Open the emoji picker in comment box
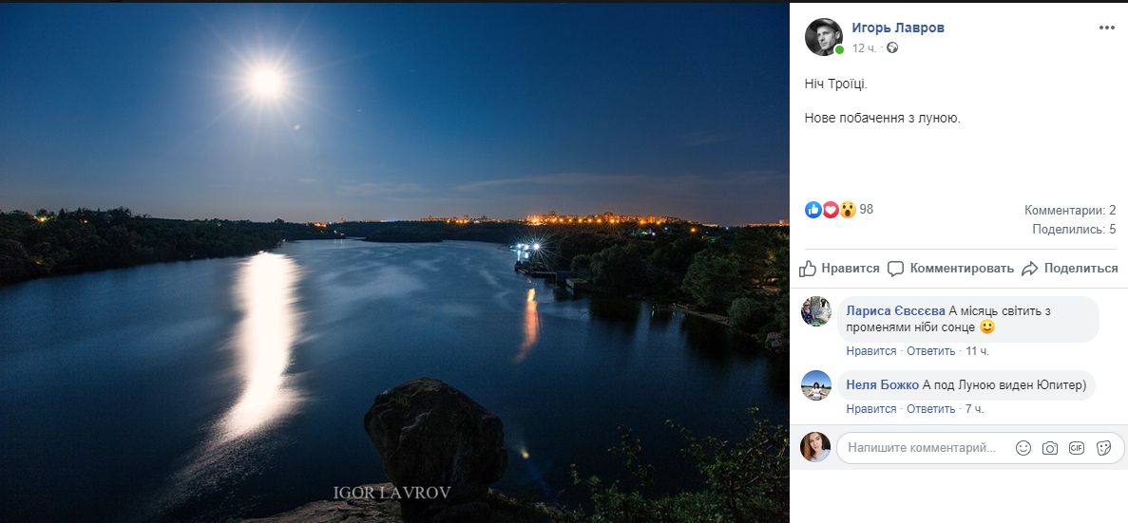 tap(1023, 448)
